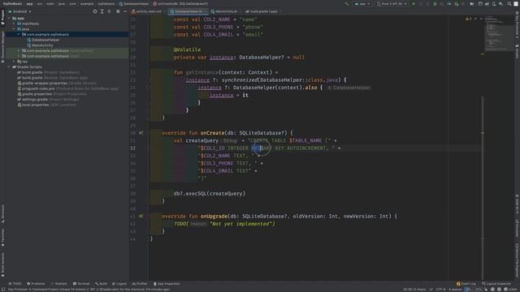
Task: Open the TODO tool window
Action: click(x=15, y=284)
